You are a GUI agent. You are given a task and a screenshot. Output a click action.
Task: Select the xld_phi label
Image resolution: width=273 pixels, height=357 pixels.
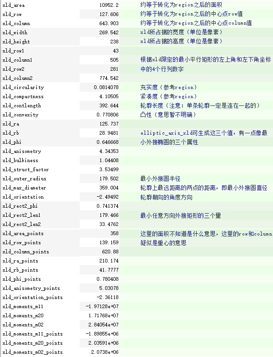(x=12, y=142)
